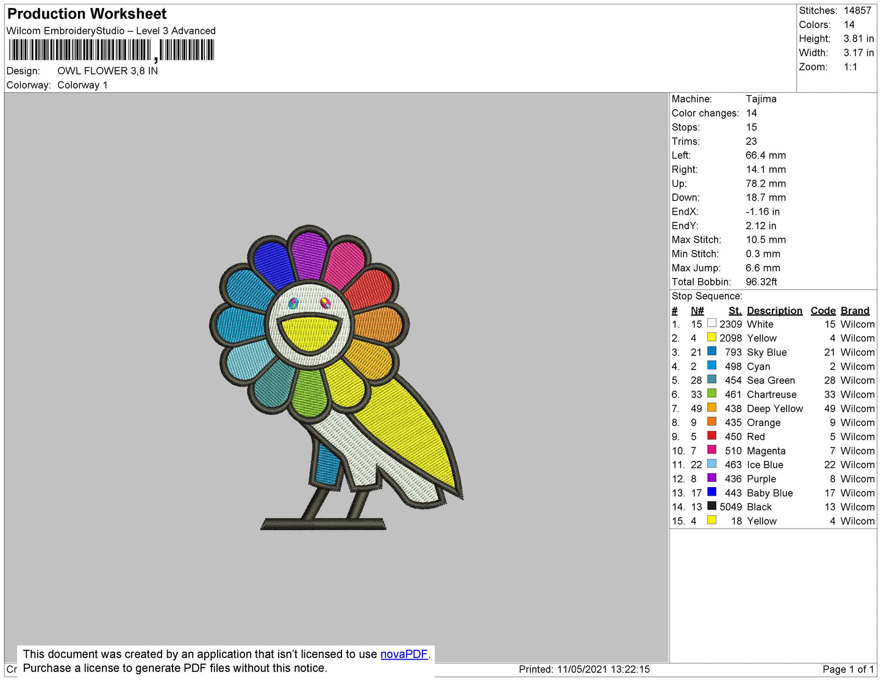
Task: Click the yellow swatch in row 2
Action: 712,337
